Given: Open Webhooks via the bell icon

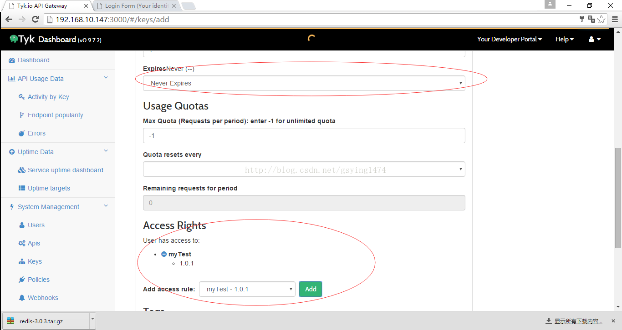Looking at the screenshot, I should pyautogui.click(x=21, y=298).
